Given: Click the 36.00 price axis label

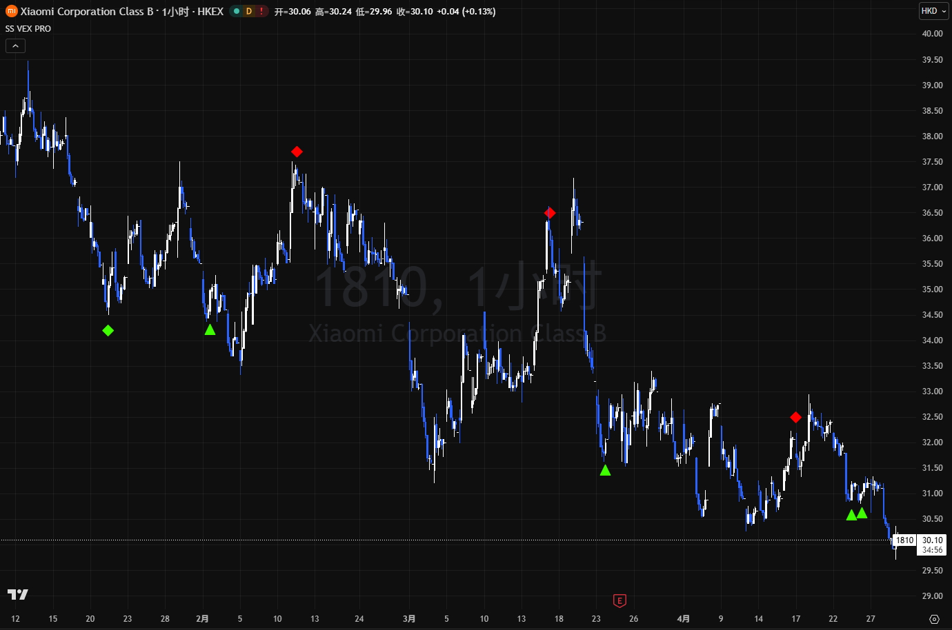Looking at the screenshot, I should [932, 238].
